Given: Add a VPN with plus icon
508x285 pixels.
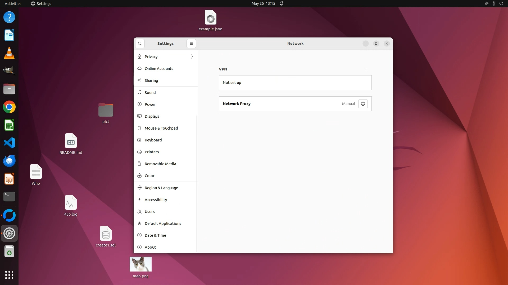Looking at the screenshot, I should point(367,69).
